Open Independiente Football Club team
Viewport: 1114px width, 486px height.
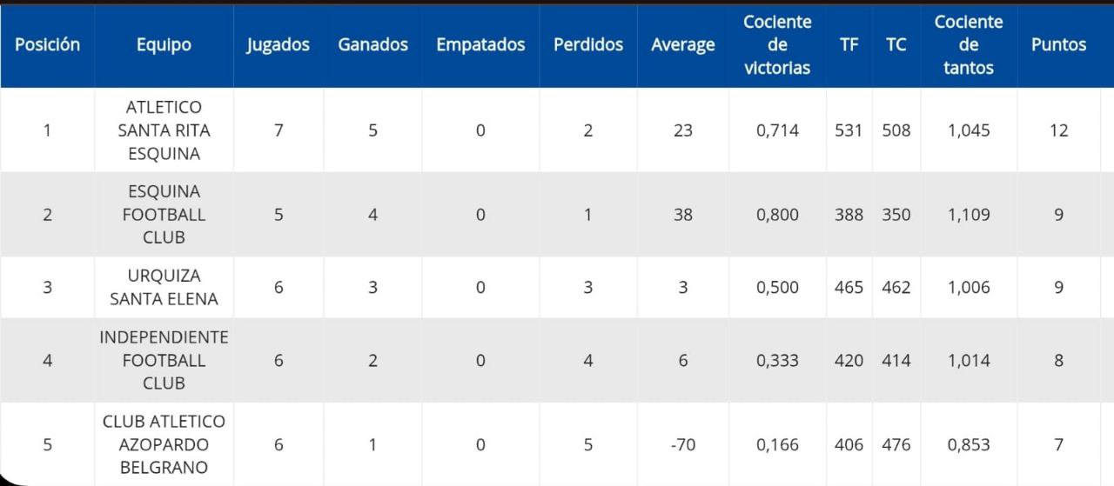164,360
